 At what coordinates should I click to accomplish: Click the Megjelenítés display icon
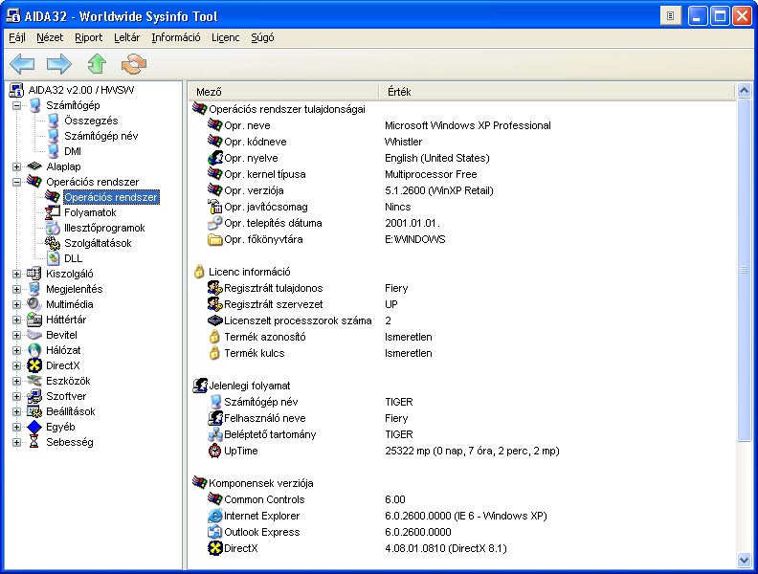(x=34, y=289)
